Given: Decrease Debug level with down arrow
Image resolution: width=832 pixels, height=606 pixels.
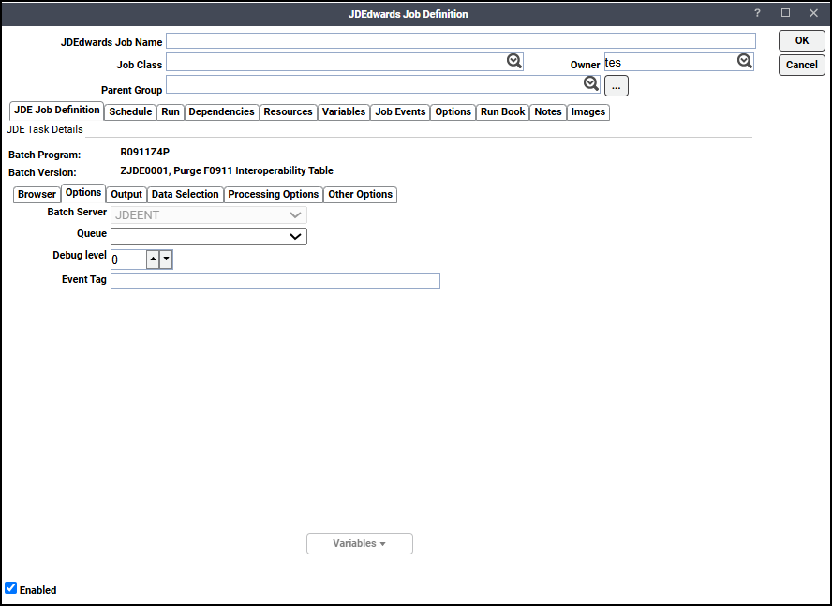Looking at the screenshot, I should tap(166, 259).
